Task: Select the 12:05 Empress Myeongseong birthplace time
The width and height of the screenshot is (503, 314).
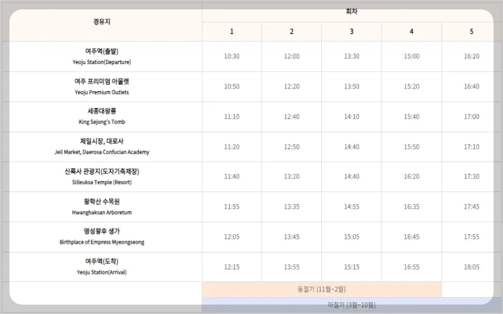Action: pos(231,237)
